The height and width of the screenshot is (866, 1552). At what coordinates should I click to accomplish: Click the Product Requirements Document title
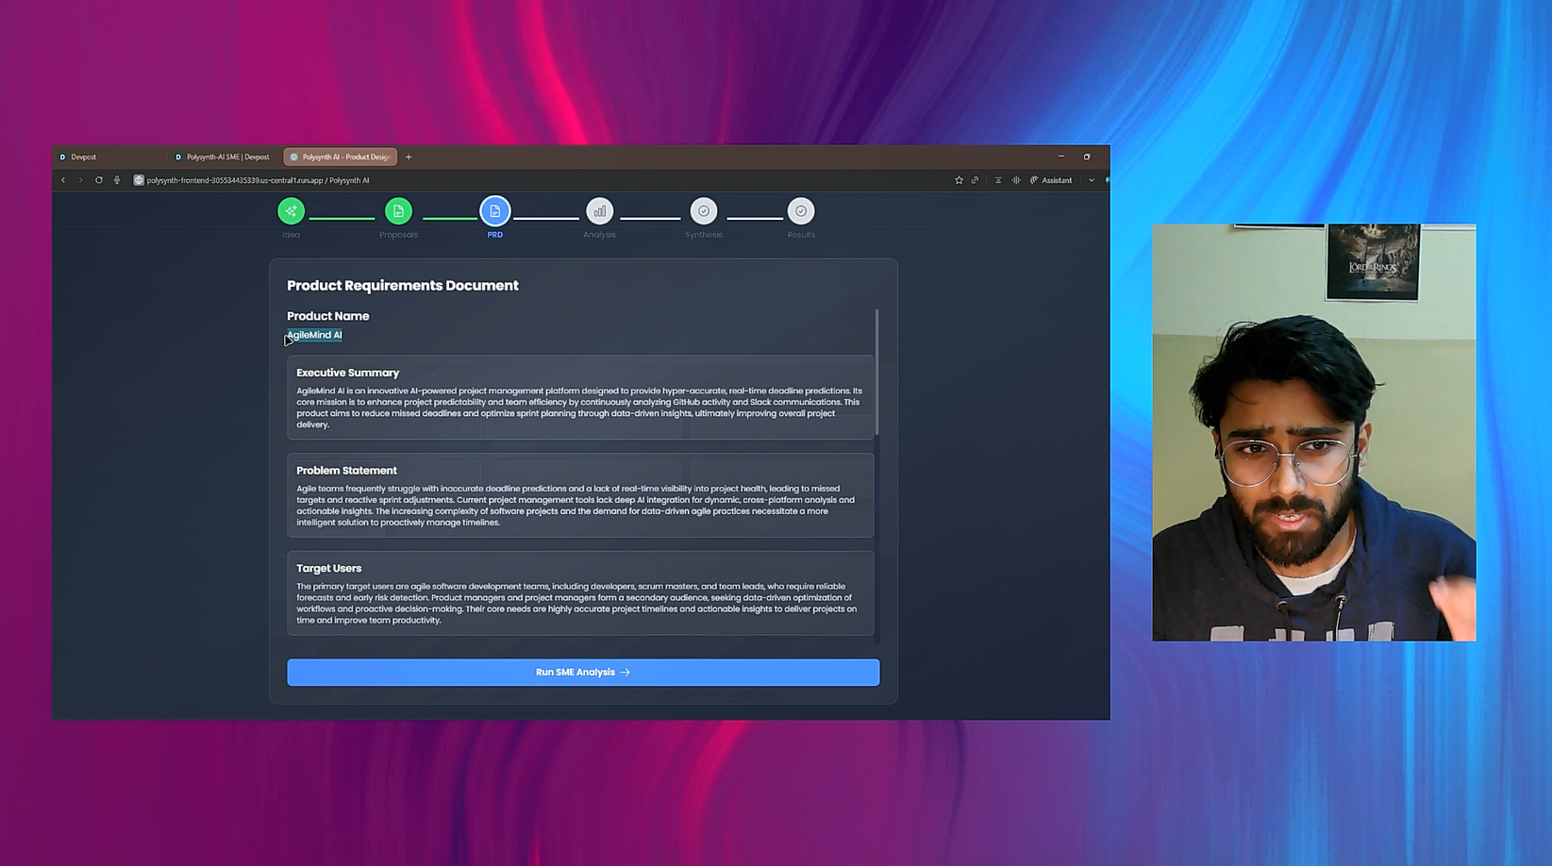(403, 286)
